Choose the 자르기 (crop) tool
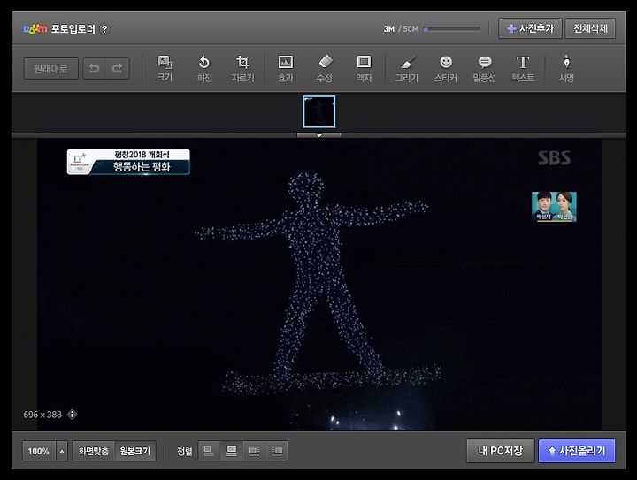 (243, 69)
